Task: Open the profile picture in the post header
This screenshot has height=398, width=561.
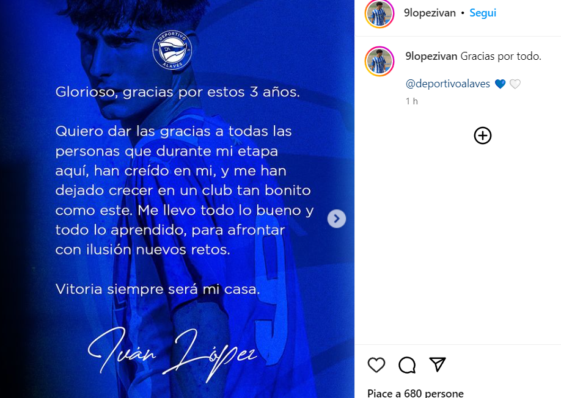Action: click(x=380, y=13)
